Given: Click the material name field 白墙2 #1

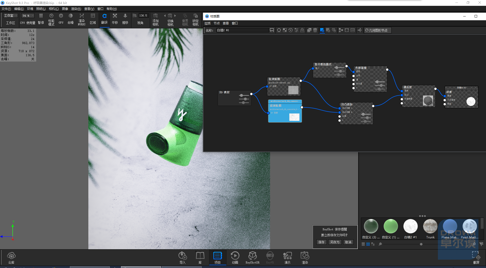Looking at the screenshot, I should pyautogui.click(x=242, y=30).
